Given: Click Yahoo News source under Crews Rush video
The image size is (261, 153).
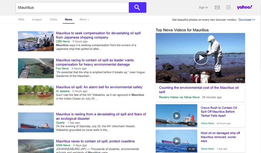Looking at the screenshot, I should tap(207, 123).
